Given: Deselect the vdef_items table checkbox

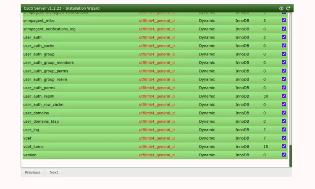Looking at the screenshot, I should 284,146.
